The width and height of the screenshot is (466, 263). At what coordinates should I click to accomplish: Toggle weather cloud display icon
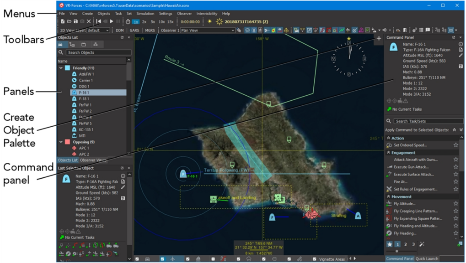[247, 30]
